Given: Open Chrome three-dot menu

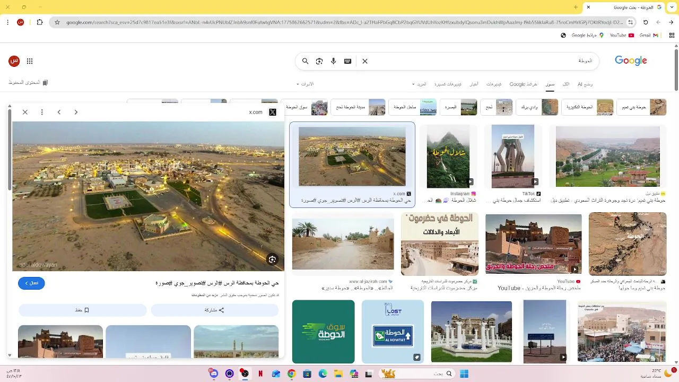Looking at the screenshot, I should [7, 22].
